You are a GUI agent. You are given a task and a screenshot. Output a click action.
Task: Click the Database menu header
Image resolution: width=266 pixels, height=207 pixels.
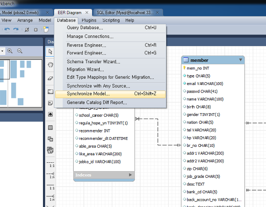click(66, 20)
